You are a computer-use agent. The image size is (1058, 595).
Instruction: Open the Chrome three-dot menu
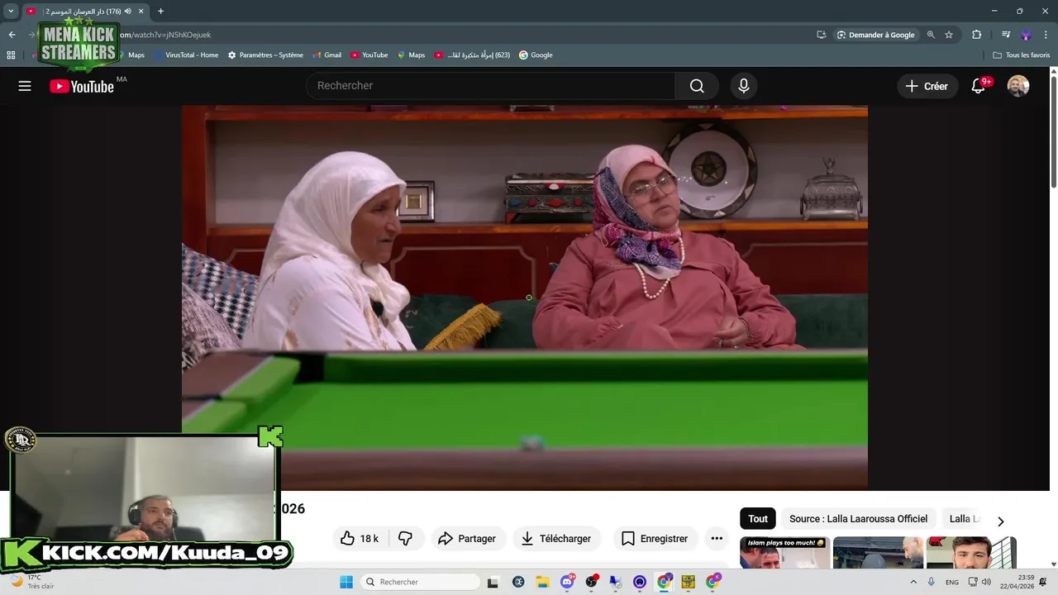1045,35
